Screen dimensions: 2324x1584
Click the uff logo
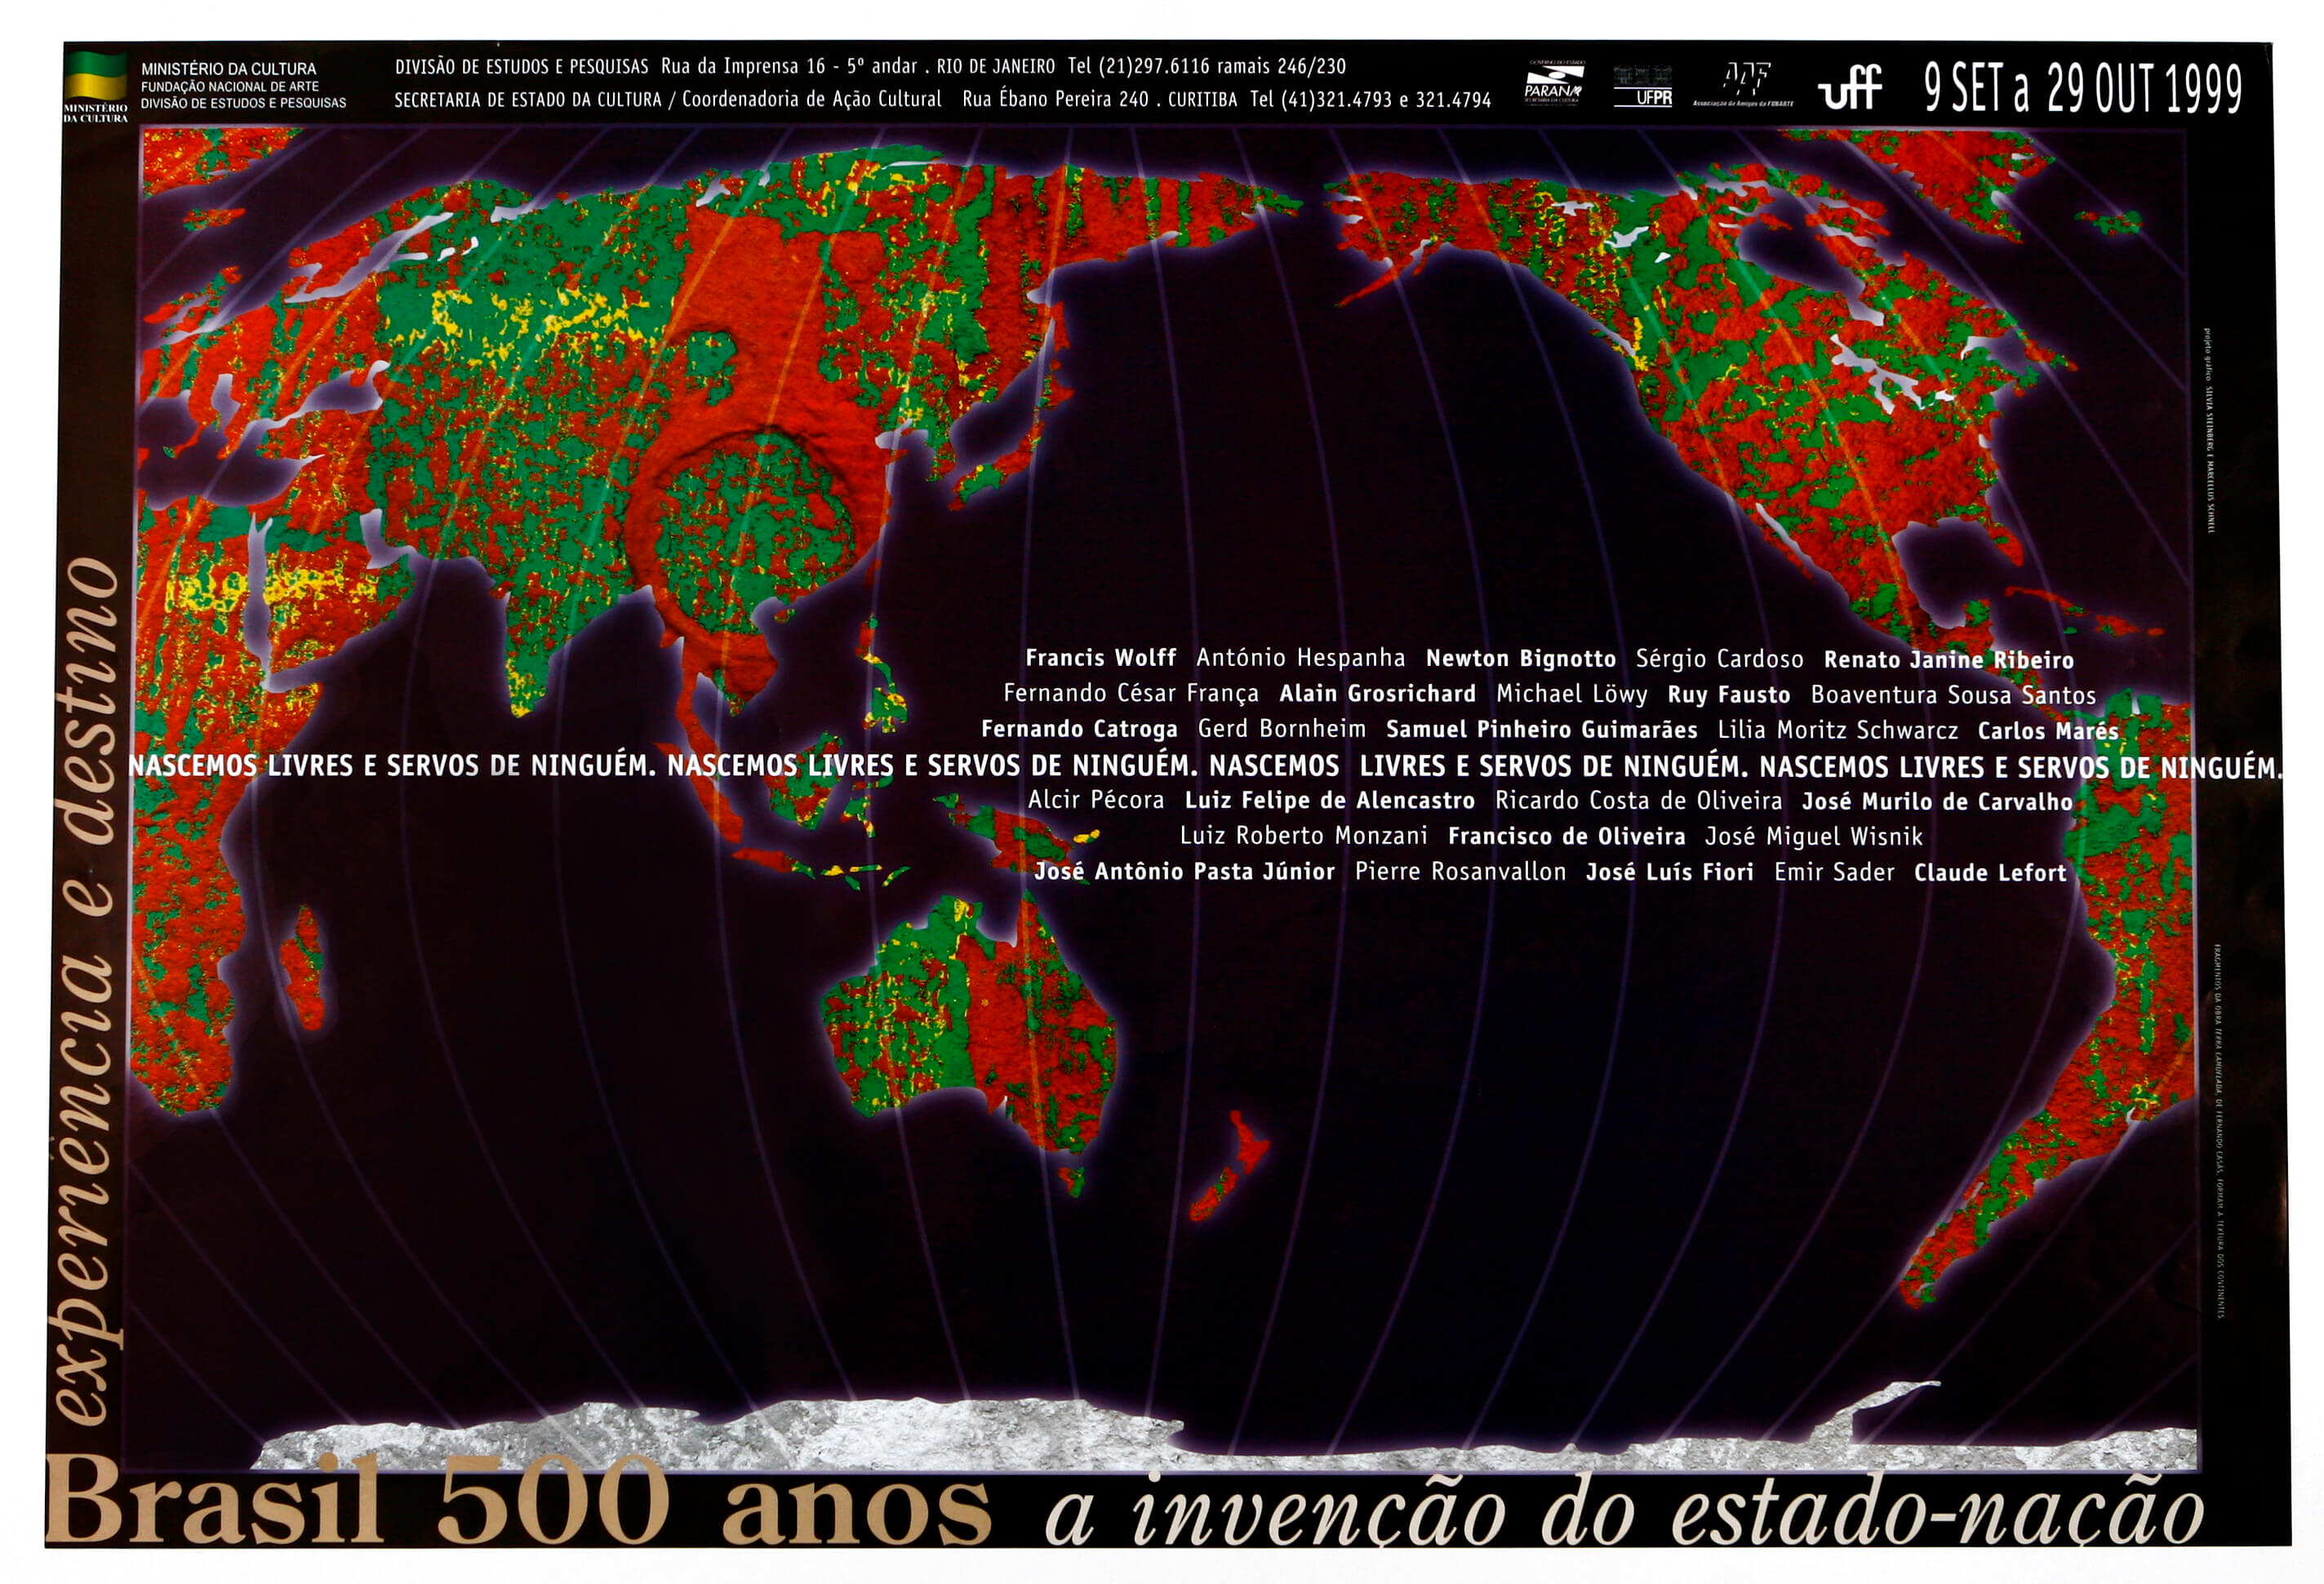pyautogui.click(x=1850, y=87)
